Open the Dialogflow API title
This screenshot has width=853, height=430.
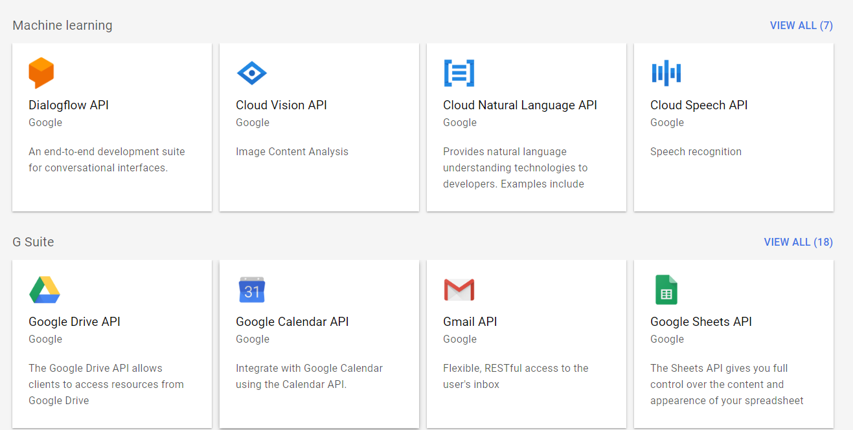69,105
